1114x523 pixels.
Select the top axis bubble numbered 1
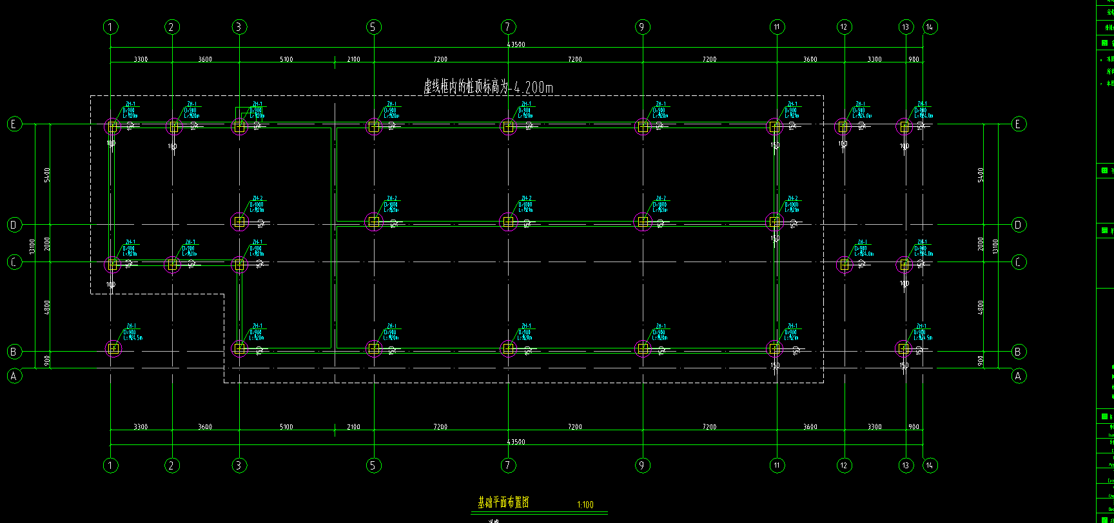111,27
